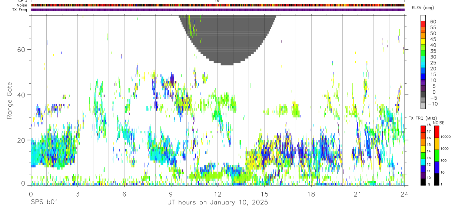Click the black segment of NOISE colorbar
This screenshot has width=455, height=210.
coord(436,179)
